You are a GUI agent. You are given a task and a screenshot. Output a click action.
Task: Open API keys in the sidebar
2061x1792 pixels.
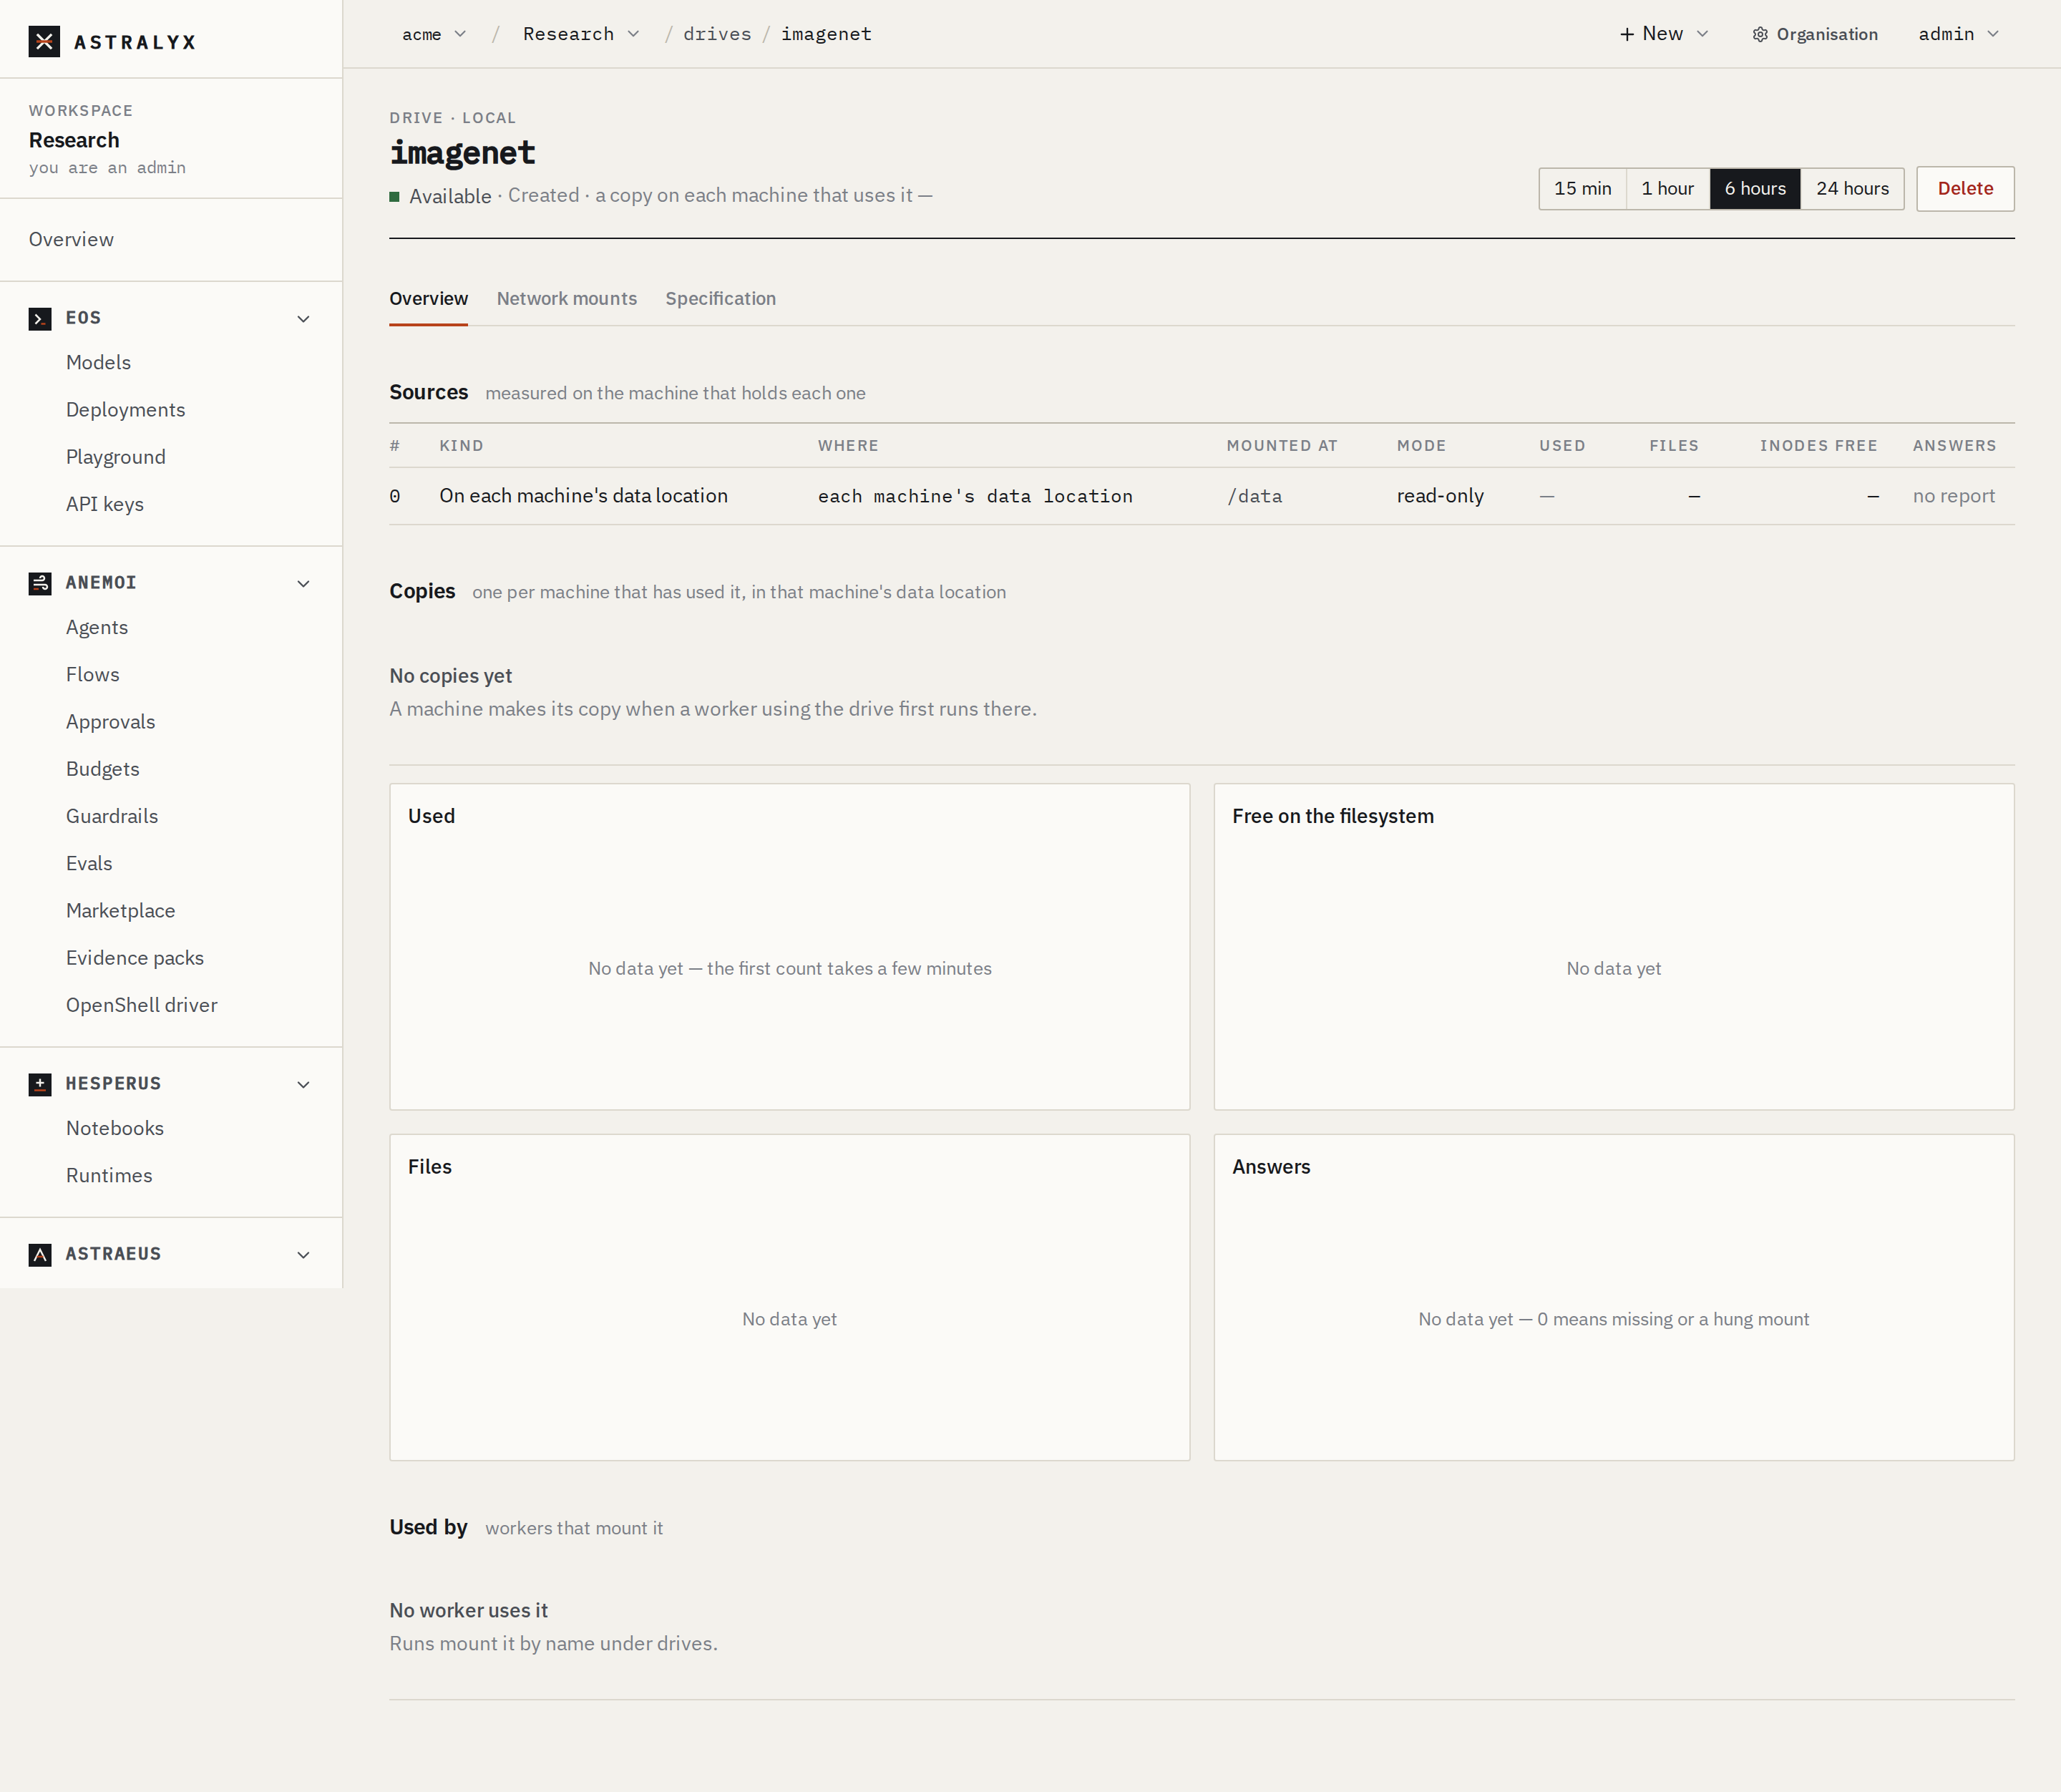(105, 504)
